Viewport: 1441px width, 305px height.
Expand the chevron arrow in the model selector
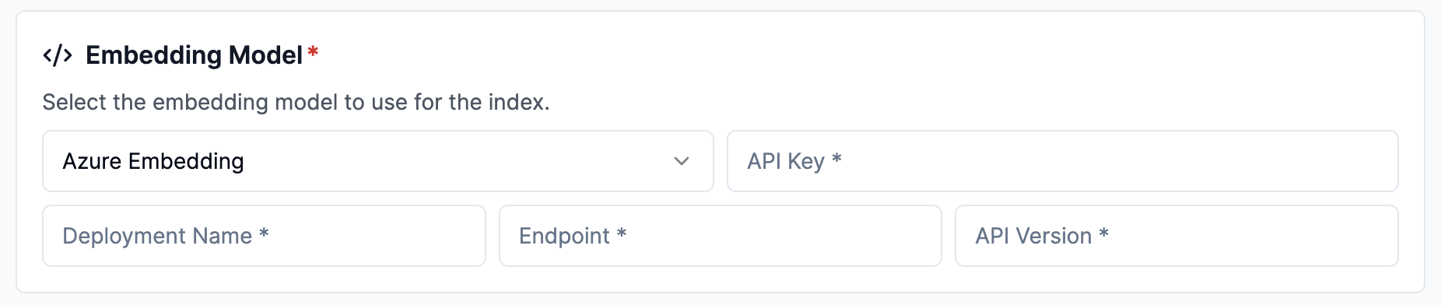(x=682, y=161)
